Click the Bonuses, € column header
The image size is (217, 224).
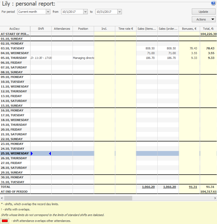(x=189, y=29)
